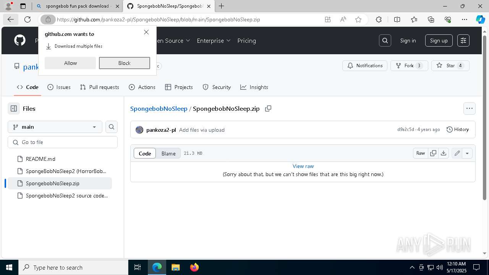Allow downloading multiple files
489x275 pixels.
coord(70,63)
